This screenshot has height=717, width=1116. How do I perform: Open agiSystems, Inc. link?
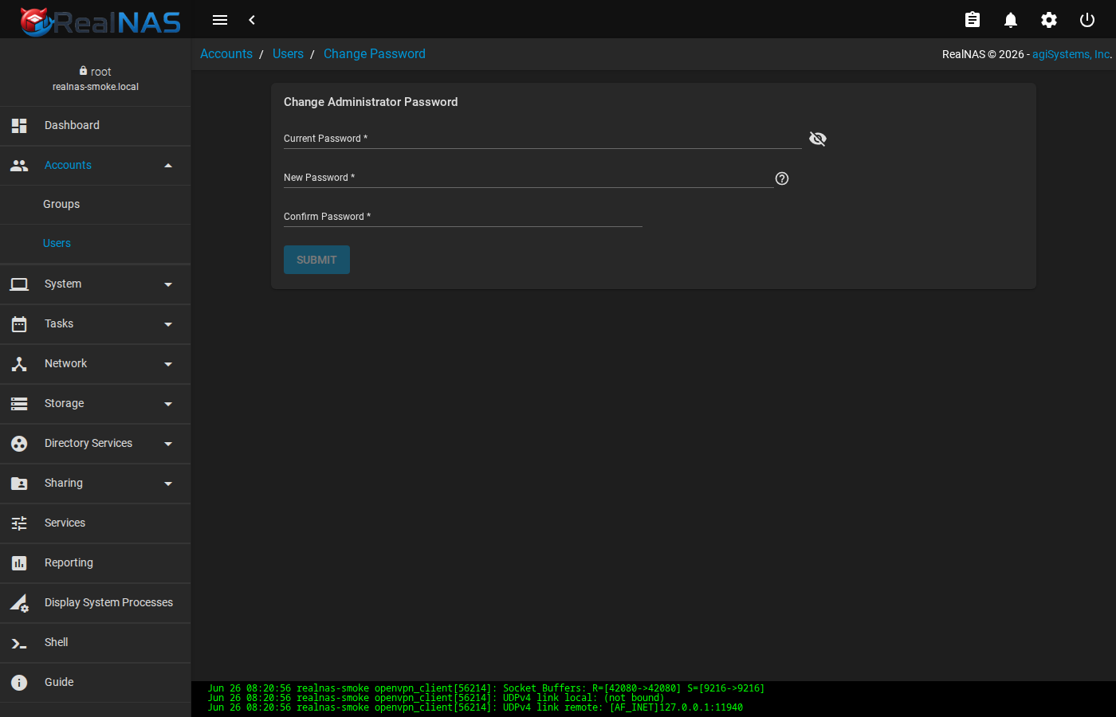point(1072,54)
